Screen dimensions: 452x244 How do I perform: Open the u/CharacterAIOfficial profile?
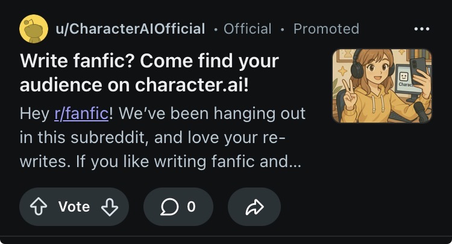(130, 29)
